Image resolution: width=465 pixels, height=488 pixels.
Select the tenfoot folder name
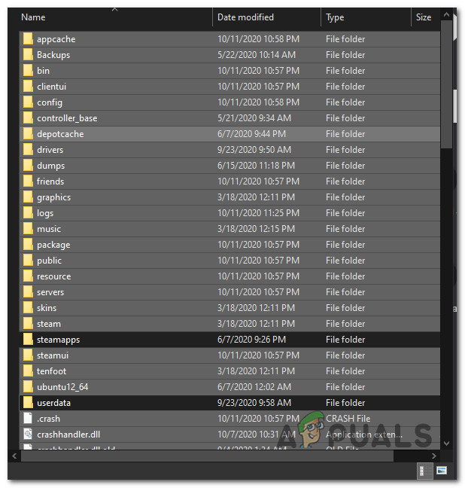click(x=52, y=371)
